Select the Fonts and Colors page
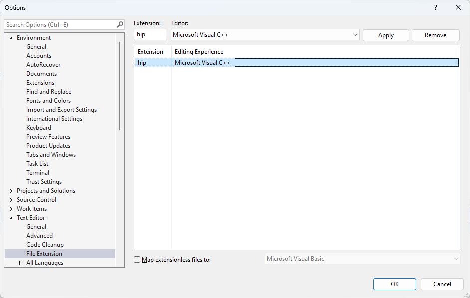This screenshot has width=470, height=298. [x=48, y=100]
